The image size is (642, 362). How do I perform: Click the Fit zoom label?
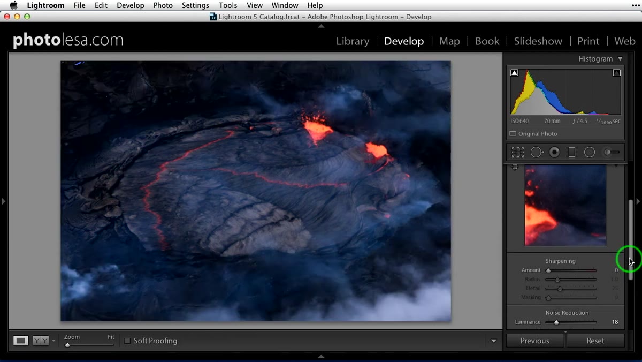111,337
